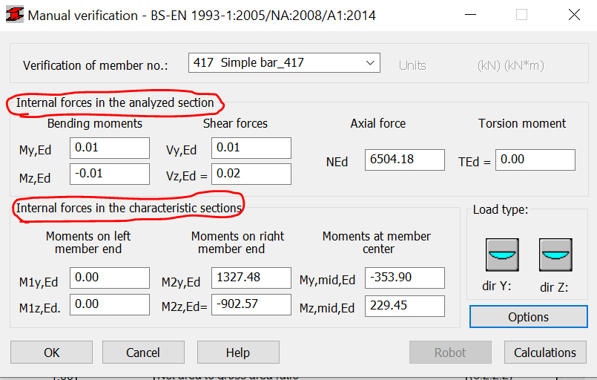Click the NEd axial force field
The image size is (597, 380).
click(x=404, y=160)
